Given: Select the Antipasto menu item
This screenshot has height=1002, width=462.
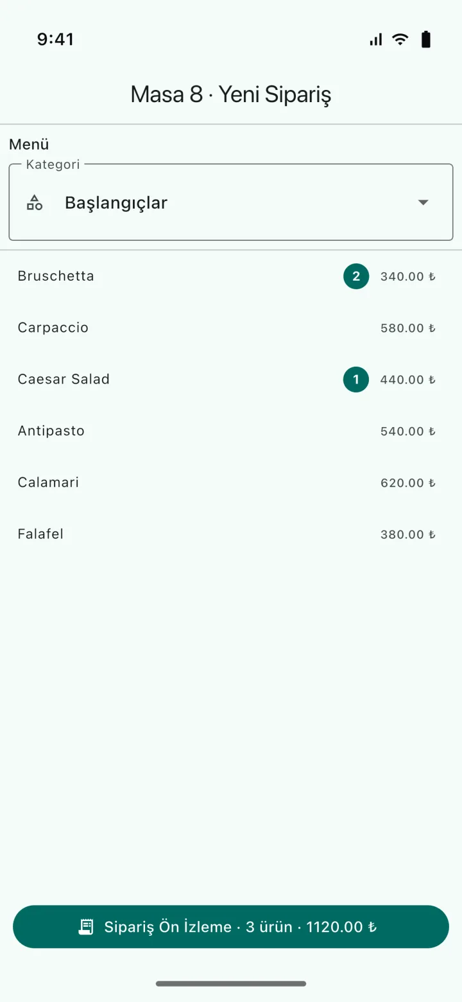Looking at the screenshot, I should pyautogui.click(x=231, y=430).
